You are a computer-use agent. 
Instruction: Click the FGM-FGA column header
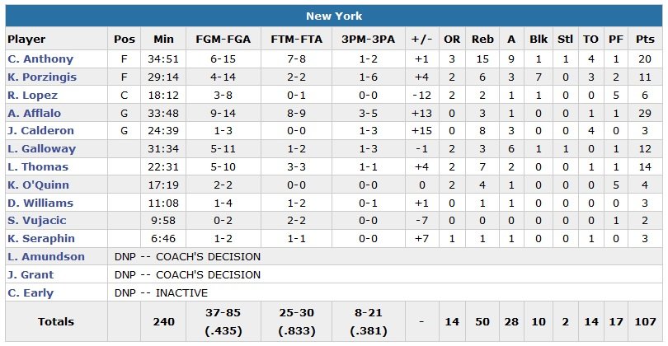224,40
